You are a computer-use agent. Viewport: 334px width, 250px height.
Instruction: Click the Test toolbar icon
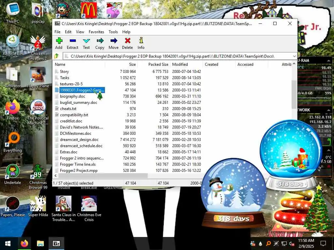pos(86,43)
